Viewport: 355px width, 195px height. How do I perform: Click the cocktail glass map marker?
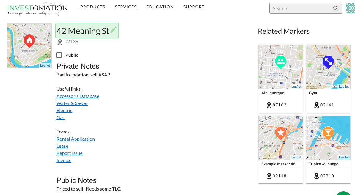pyautogui.click(x=328, y=133)
